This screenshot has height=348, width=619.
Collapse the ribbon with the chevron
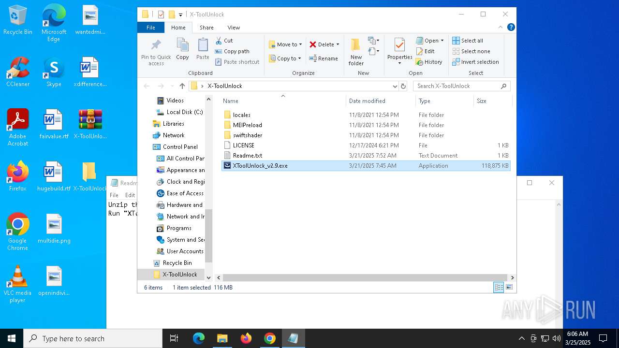tap(501, 28)
